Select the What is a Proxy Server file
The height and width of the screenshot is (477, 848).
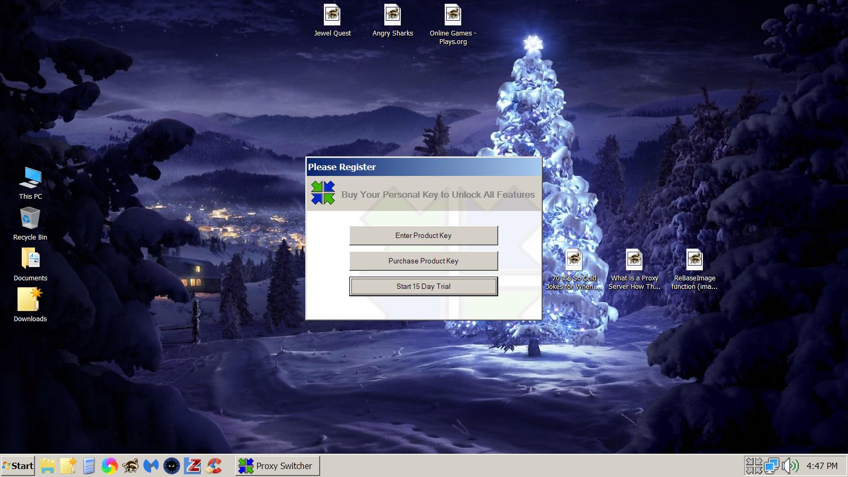(634, 270)
